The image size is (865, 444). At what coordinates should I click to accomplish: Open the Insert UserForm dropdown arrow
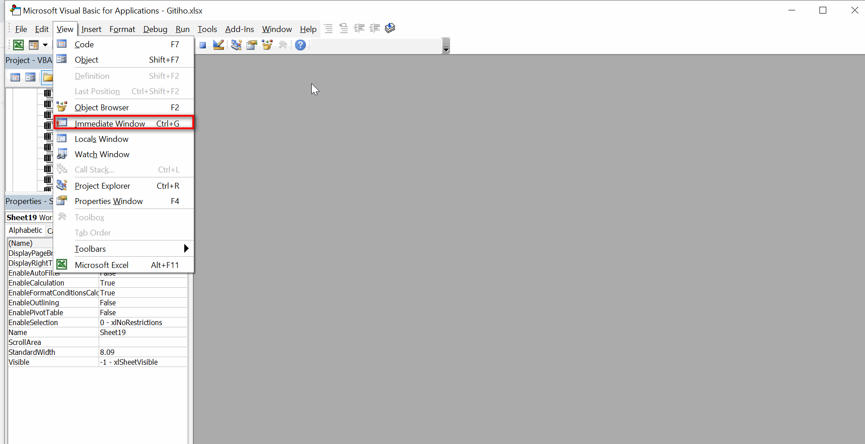(45, 45)
